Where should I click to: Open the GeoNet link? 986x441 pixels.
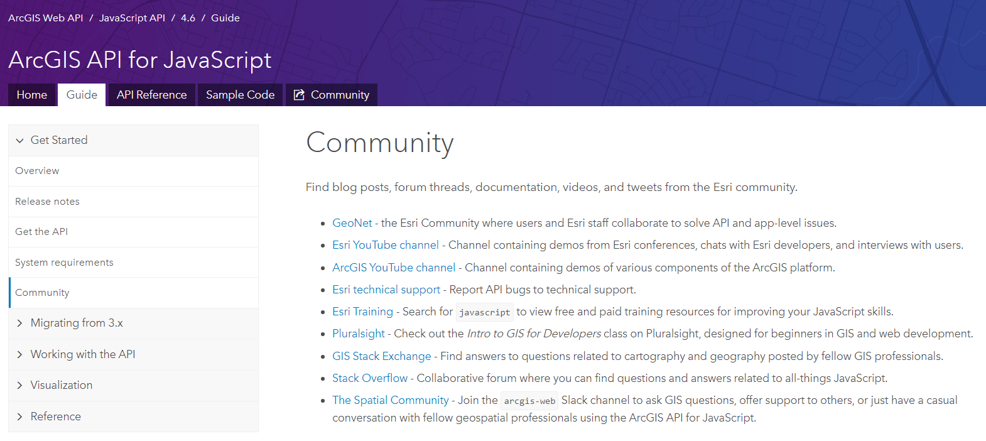tap(352, 223)
